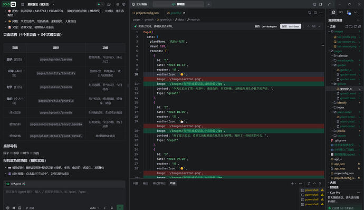Toggle the side panel layout icon
Viewport: 364px width, 210px height.
coord(321,4)
